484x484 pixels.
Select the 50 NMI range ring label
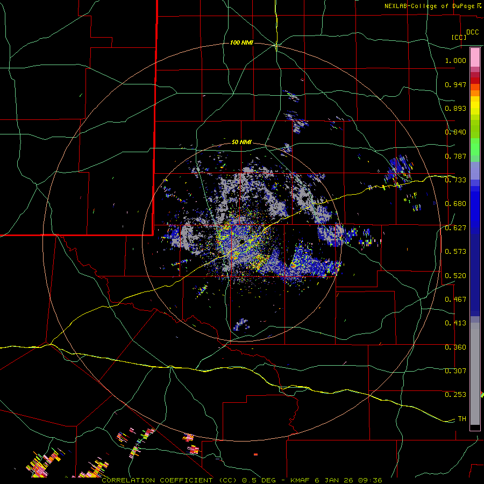click(x=241, y=143)
